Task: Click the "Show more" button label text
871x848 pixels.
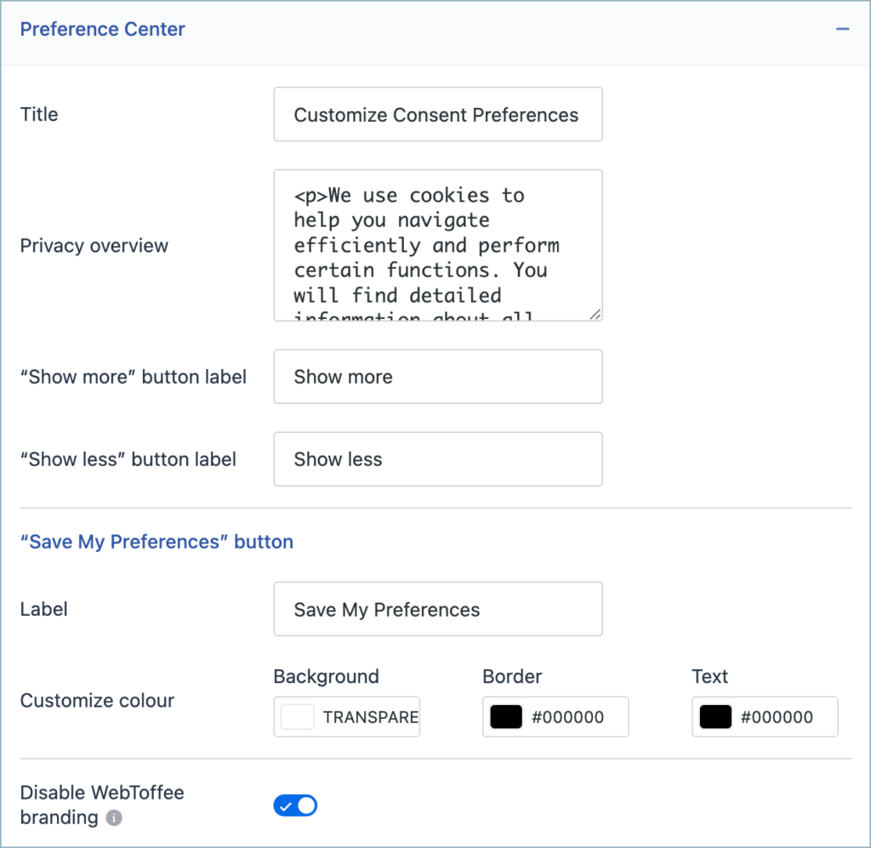Action: [134, 377]
